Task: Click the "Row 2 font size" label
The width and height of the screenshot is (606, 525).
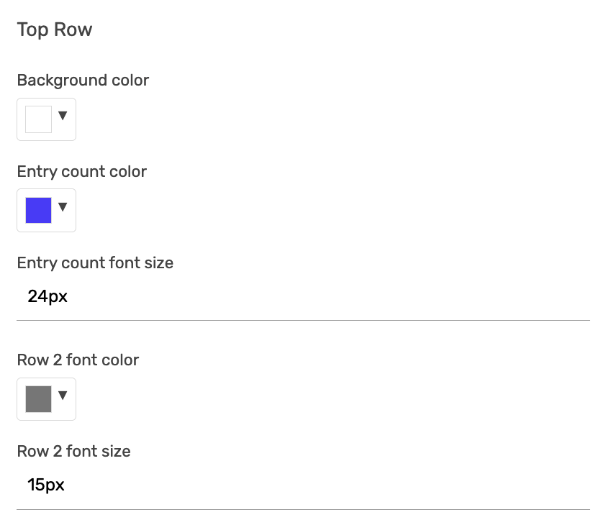Action: (x=73, y=452)
